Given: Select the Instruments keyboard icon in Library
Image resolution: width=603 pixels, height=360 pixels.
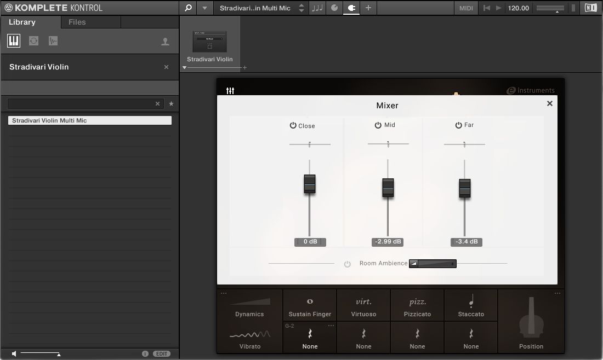Looking at the screenshot, I should tap(13, 40).
